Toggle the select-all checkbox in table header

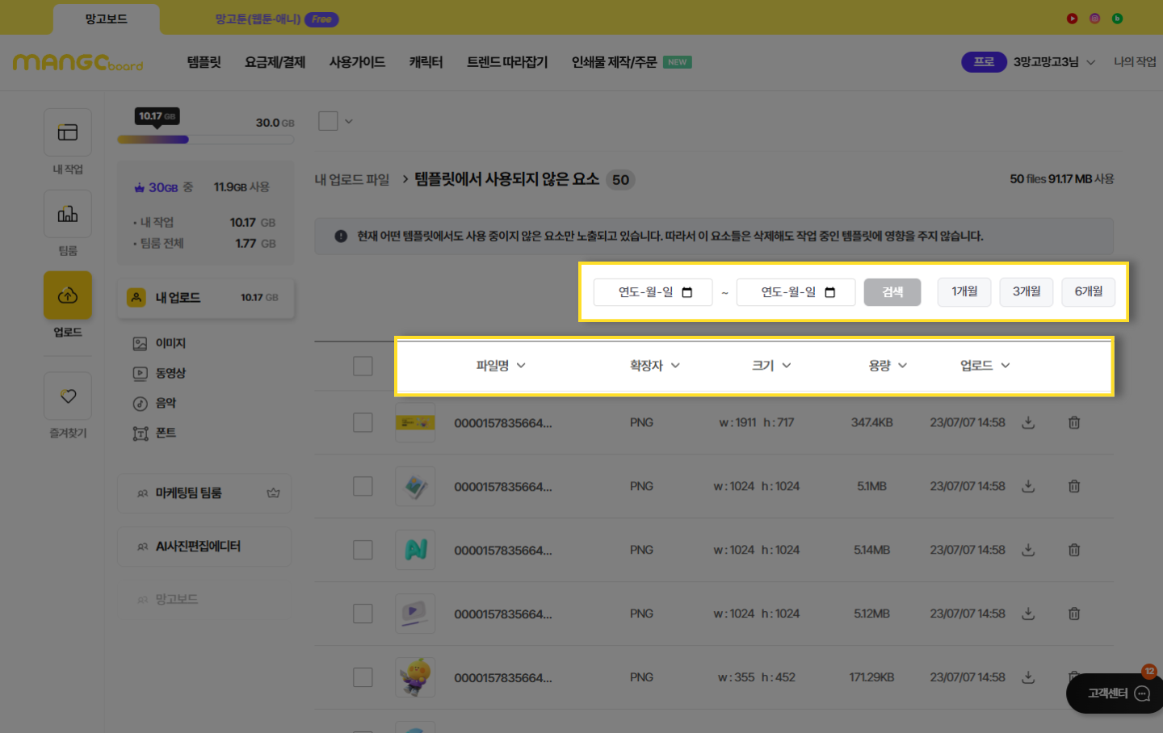pos(363,366)
